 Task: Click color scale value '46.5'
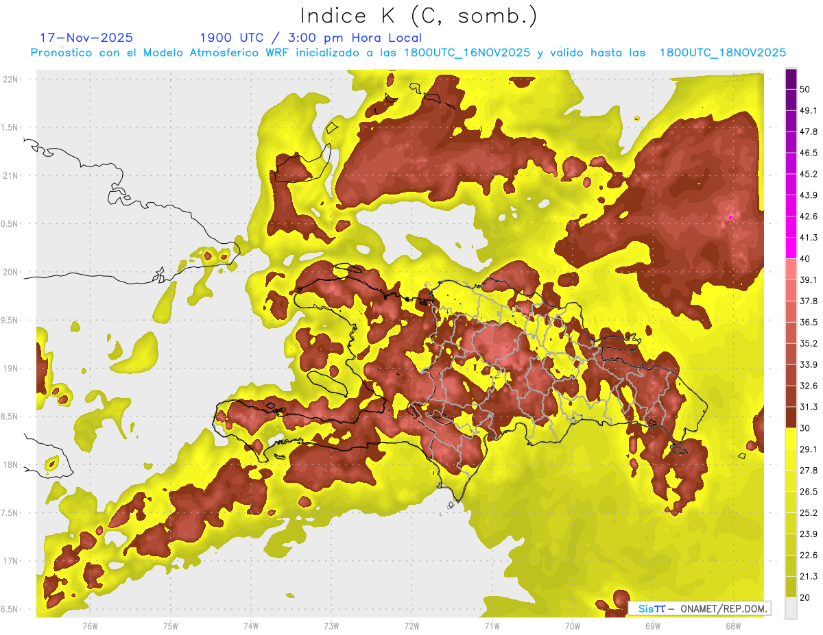(x=808, y=153)
